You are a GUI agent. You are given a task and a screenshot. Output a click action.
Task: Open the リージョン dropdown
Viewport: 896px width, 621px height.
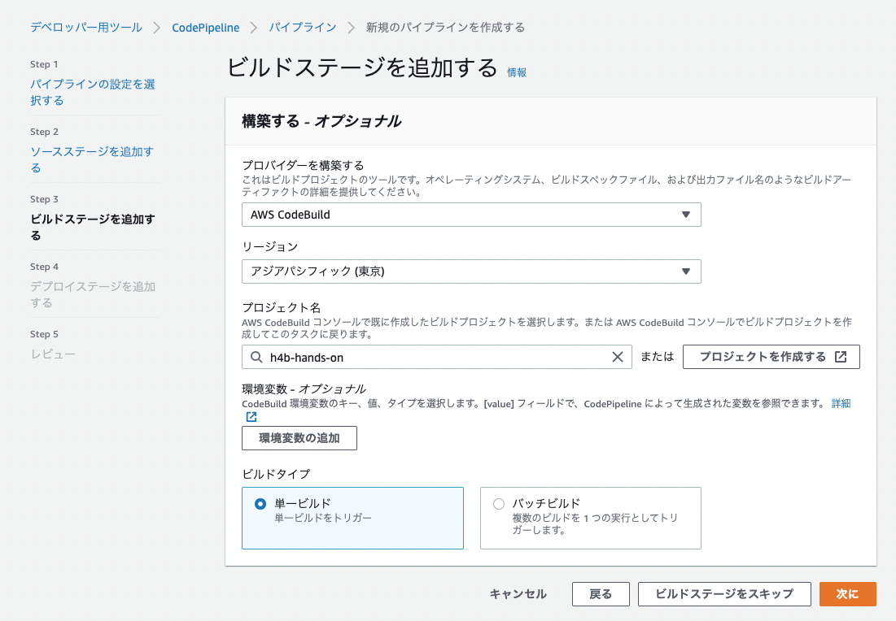(x=470, y=271)
